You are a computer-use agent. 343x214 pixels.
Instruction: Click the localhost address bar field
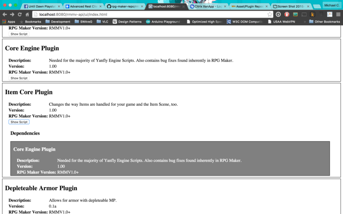[x=150, y=14]
